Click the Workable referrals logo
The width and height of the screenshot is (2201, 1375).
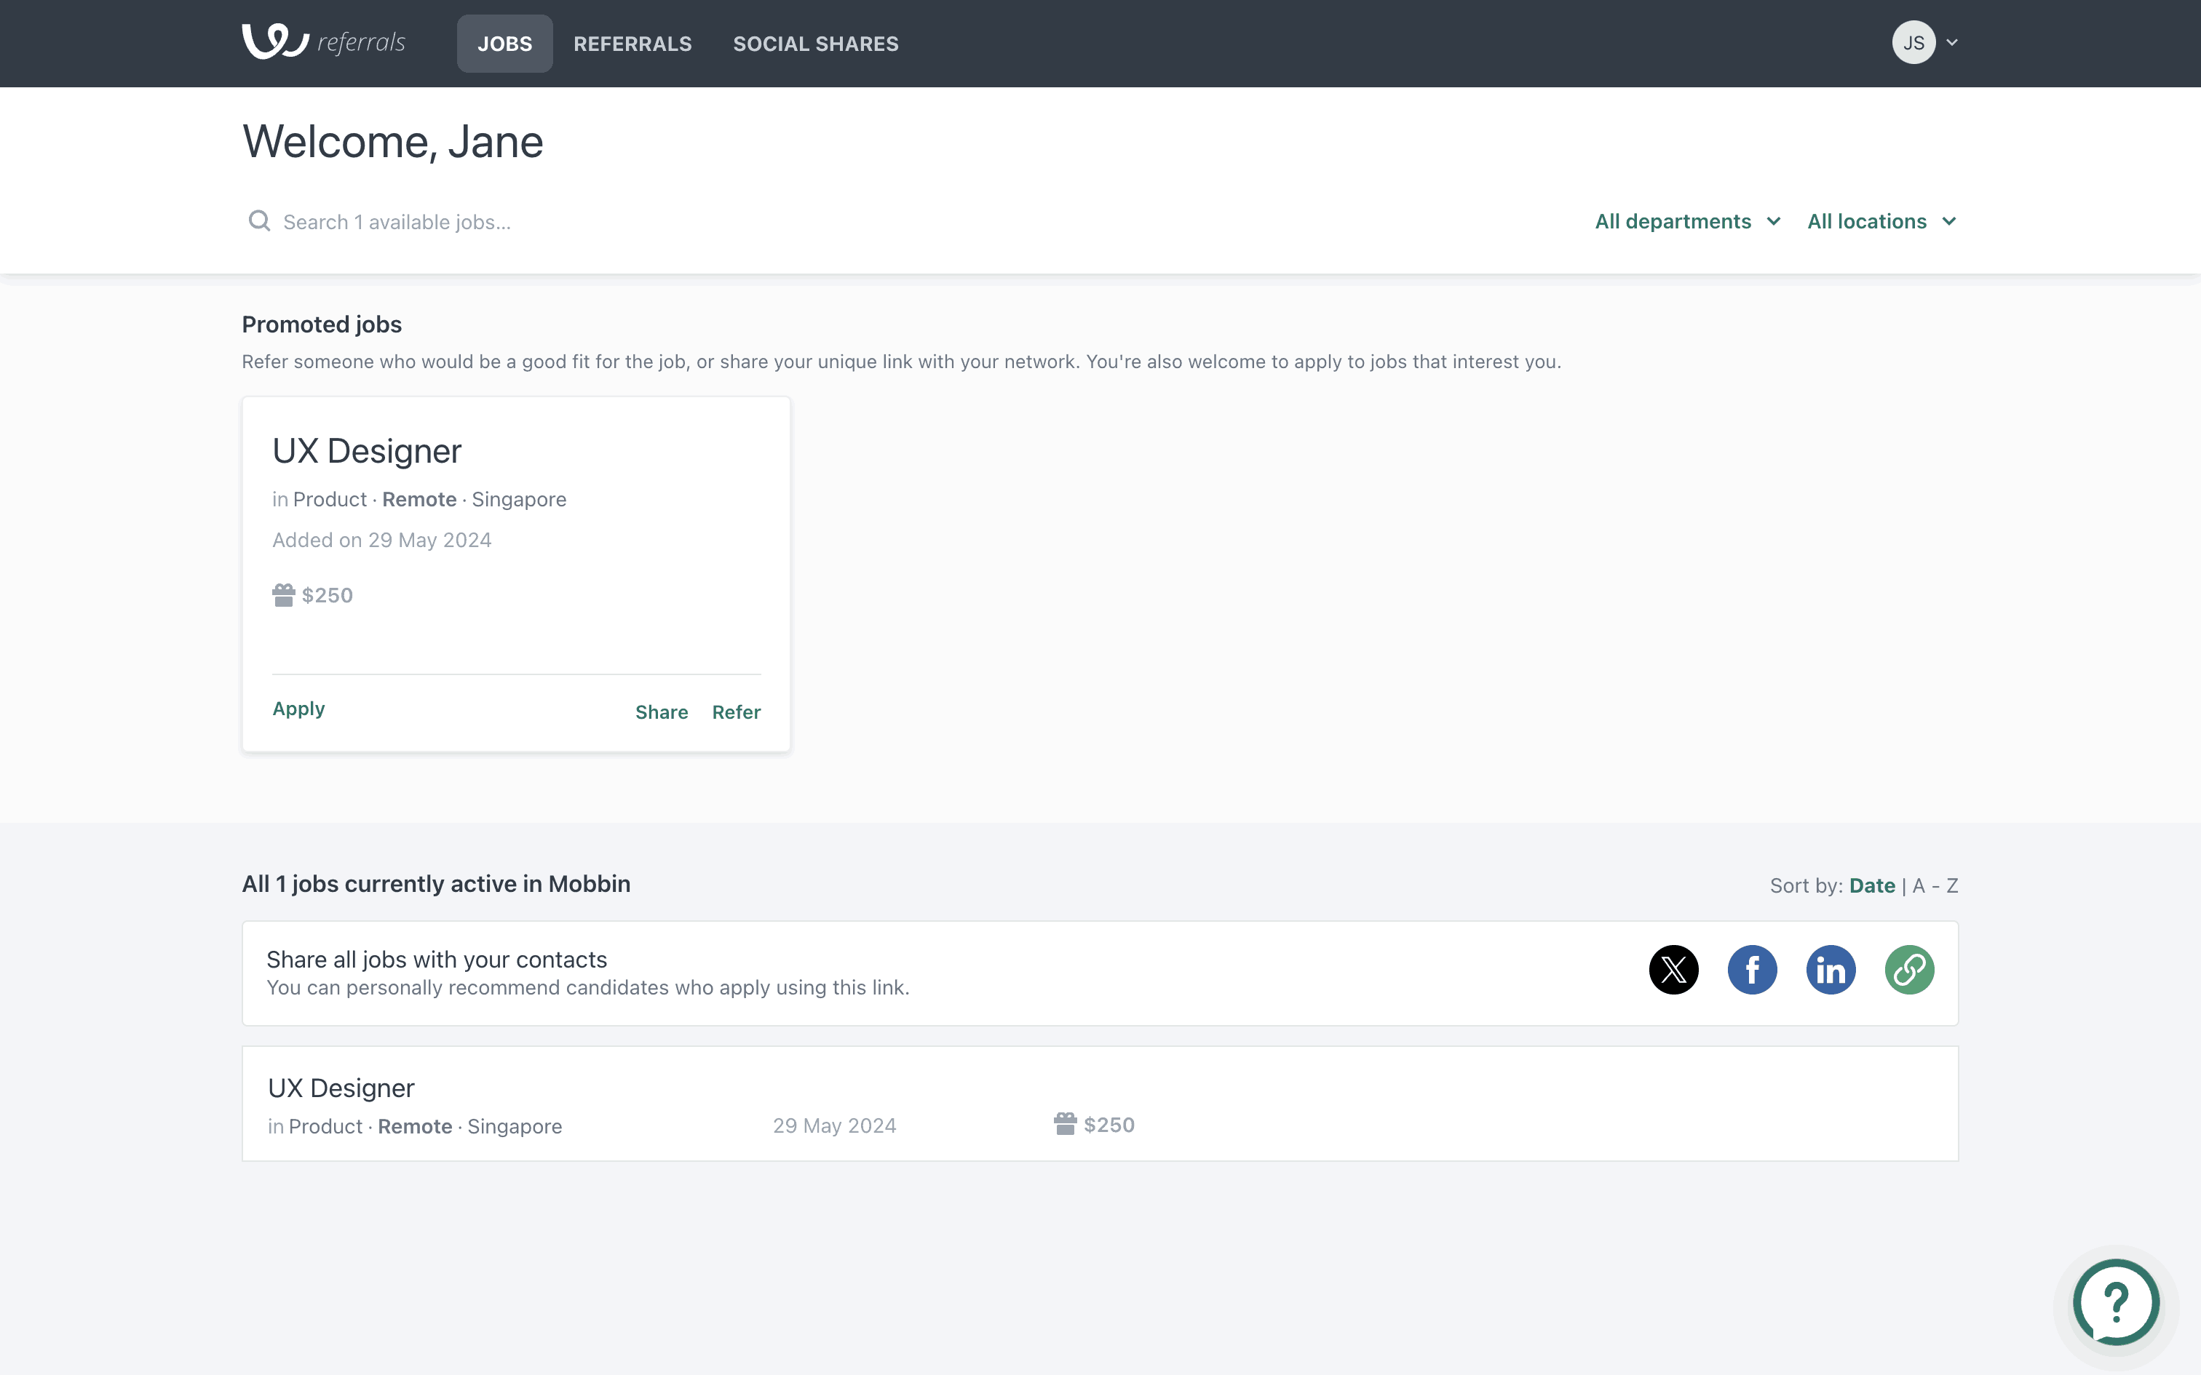click(323, 42)
